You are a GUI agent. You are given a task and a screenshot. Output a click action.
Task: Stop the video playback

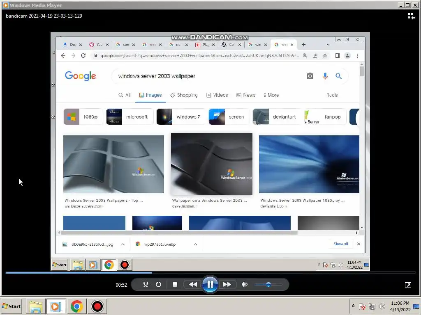coord(175,285)
